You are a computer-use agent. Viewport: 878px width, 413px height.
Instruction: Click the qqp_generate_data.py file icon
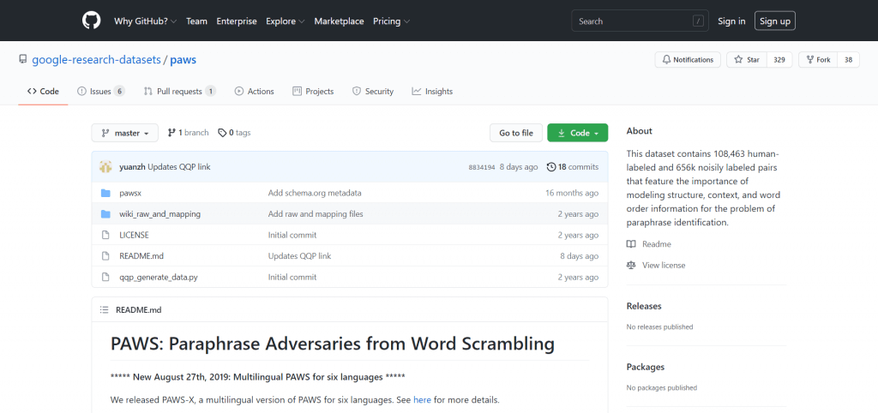(105, 277)
